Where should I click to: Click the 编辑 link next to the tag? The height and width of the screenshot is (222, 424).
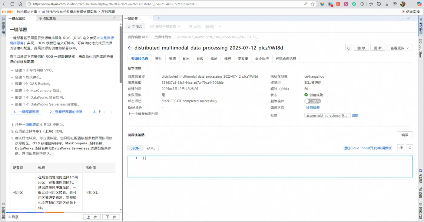[355, 116]
